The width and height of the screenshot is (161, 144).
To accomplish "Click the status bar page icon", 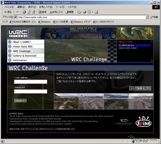I will [x=3, y=141].
